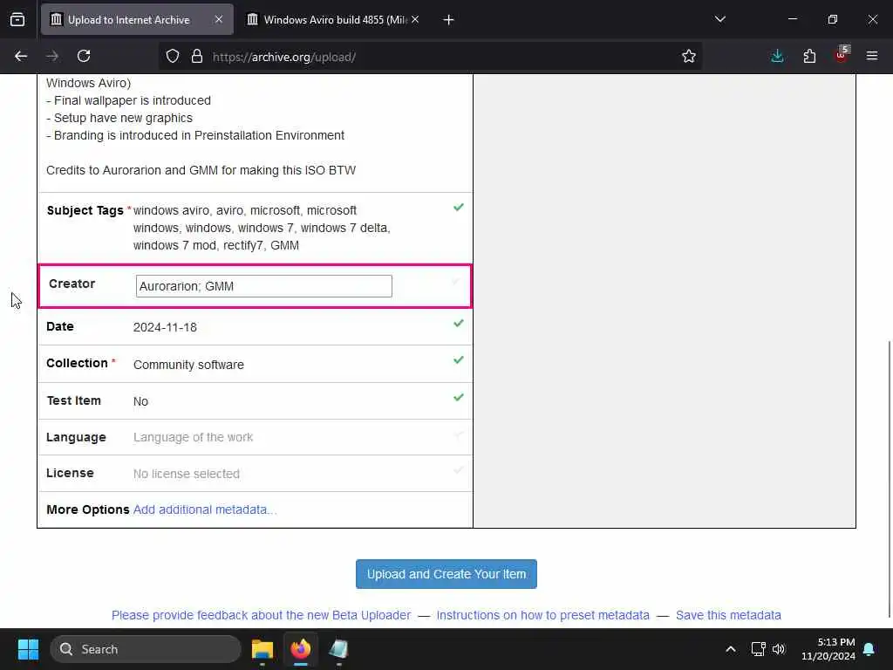Choose a license in License row
Image resolution: width=893 pixels, height=670 pixels.
(x=187, y=474)
